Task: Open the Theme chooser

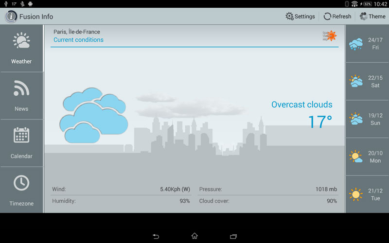Action: (x=372, y=16)
